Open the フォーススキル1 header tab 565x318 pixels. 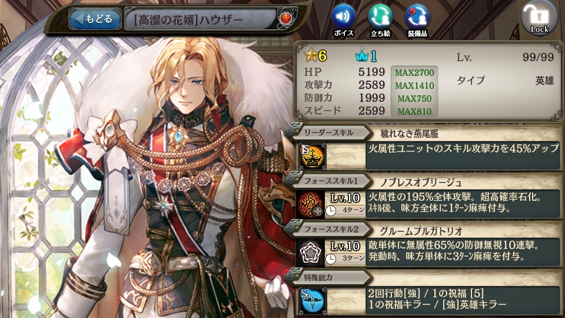tap(328, 181)
